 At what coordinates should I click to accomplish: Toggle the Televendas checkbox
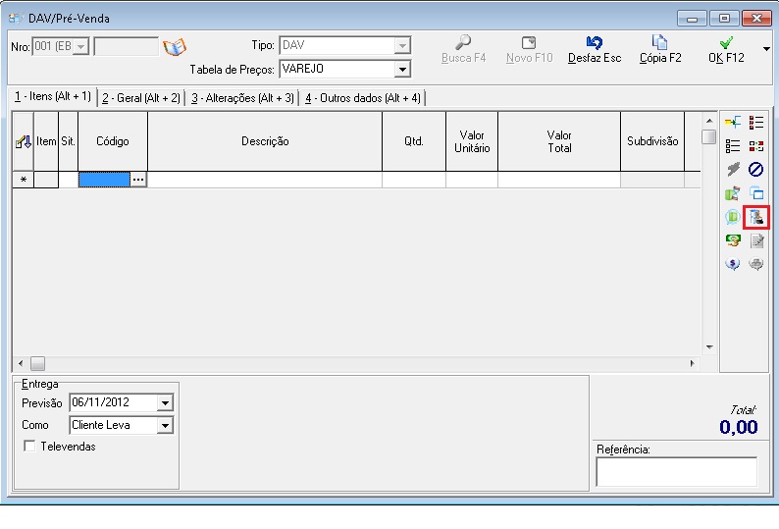tap(29, 446)
